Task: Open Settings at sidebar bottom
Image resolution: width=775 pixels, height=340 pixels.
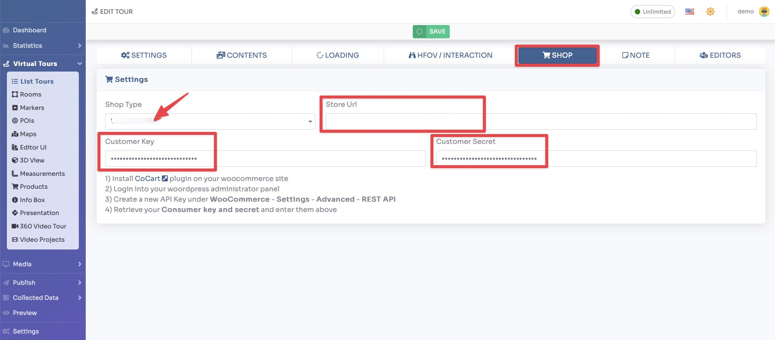Action: (x=26, y=331)
